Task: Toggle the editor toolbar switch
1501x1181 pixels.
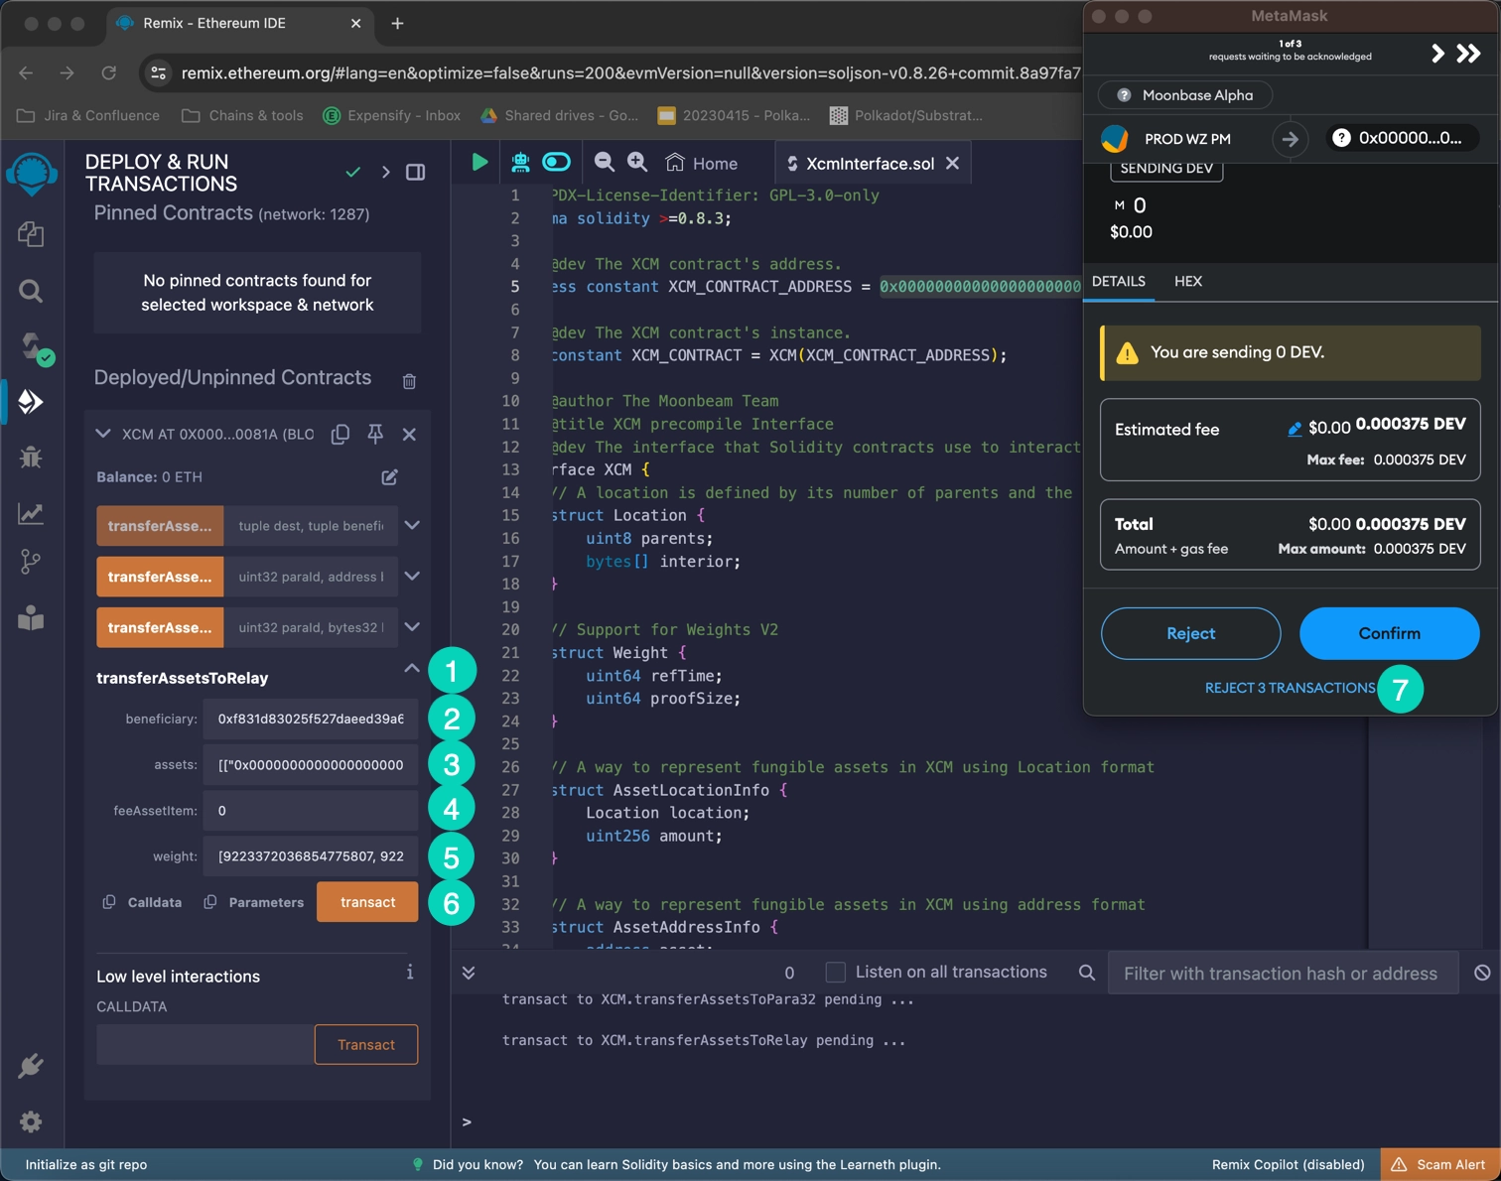Action: pos(558,162)
